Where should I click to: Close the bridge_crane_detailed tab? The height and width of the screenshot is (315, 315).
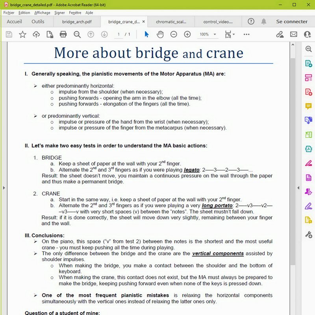click(x=143, y=22)
